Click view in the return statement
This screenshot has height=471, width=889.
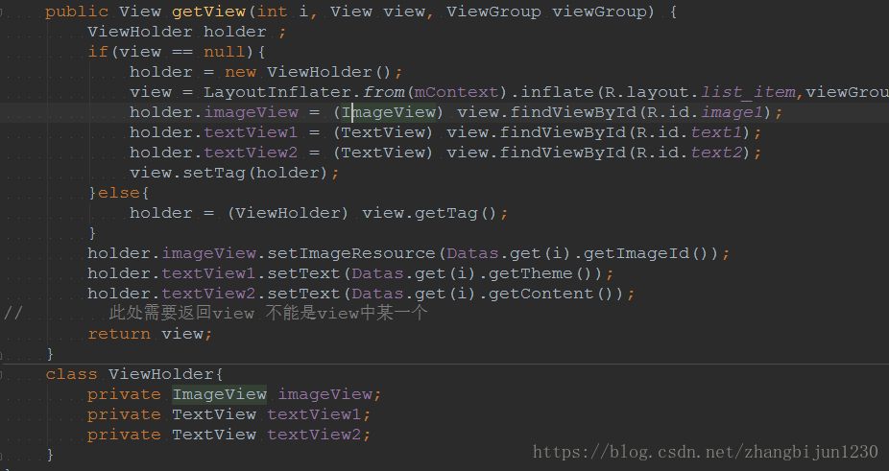[x=182, y=334]
